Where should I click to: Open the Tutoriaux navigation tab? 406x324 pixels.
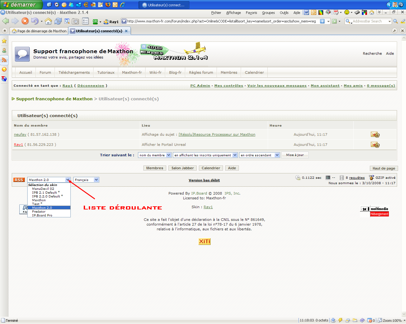click(106, 72)
